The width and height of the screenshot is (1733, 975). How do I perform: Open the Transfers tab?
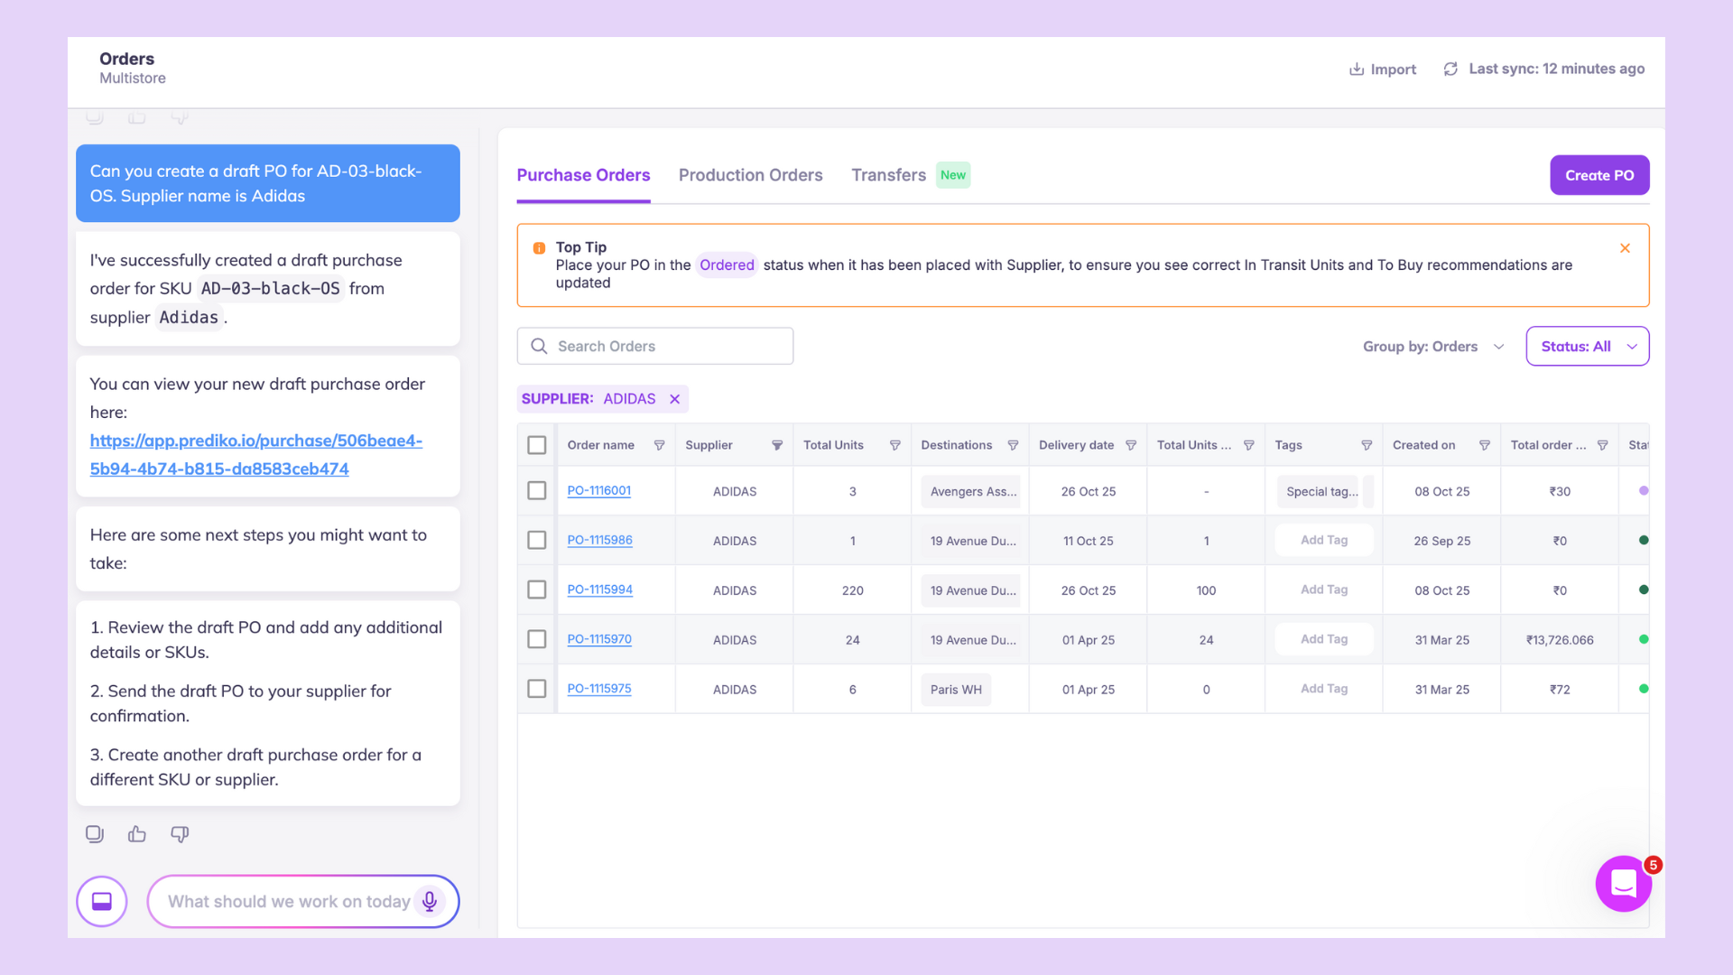tap(888, 175)
